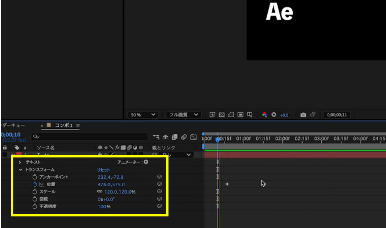Viewport: 386px width, 228px height.
Task: Switch to the コンポ 1 timeline tab
Action: pyautogui.click(x=64, y=126)
